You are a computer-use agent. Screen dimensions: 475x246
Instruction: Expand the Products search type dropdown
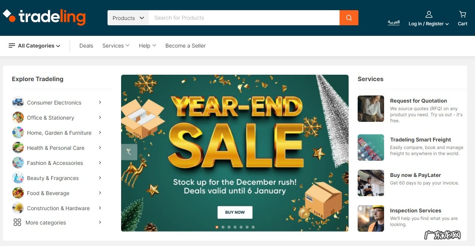(128, 18)
